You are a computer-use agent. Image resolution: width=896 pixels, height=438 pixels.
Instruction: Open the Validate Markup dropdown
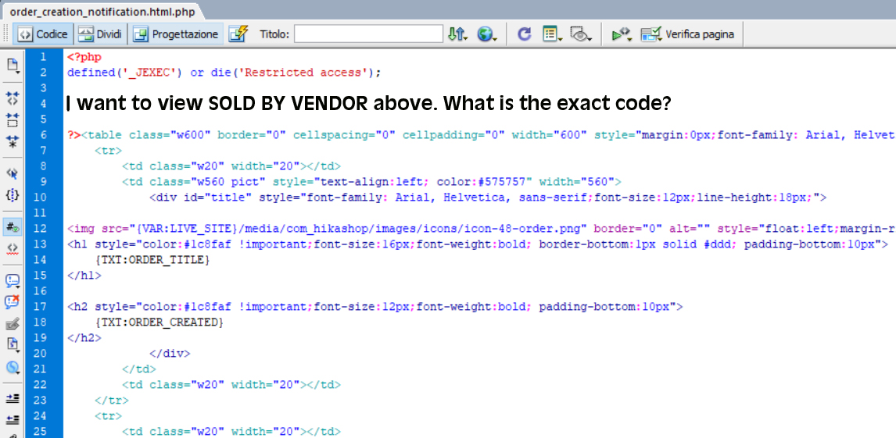(621, 34)
